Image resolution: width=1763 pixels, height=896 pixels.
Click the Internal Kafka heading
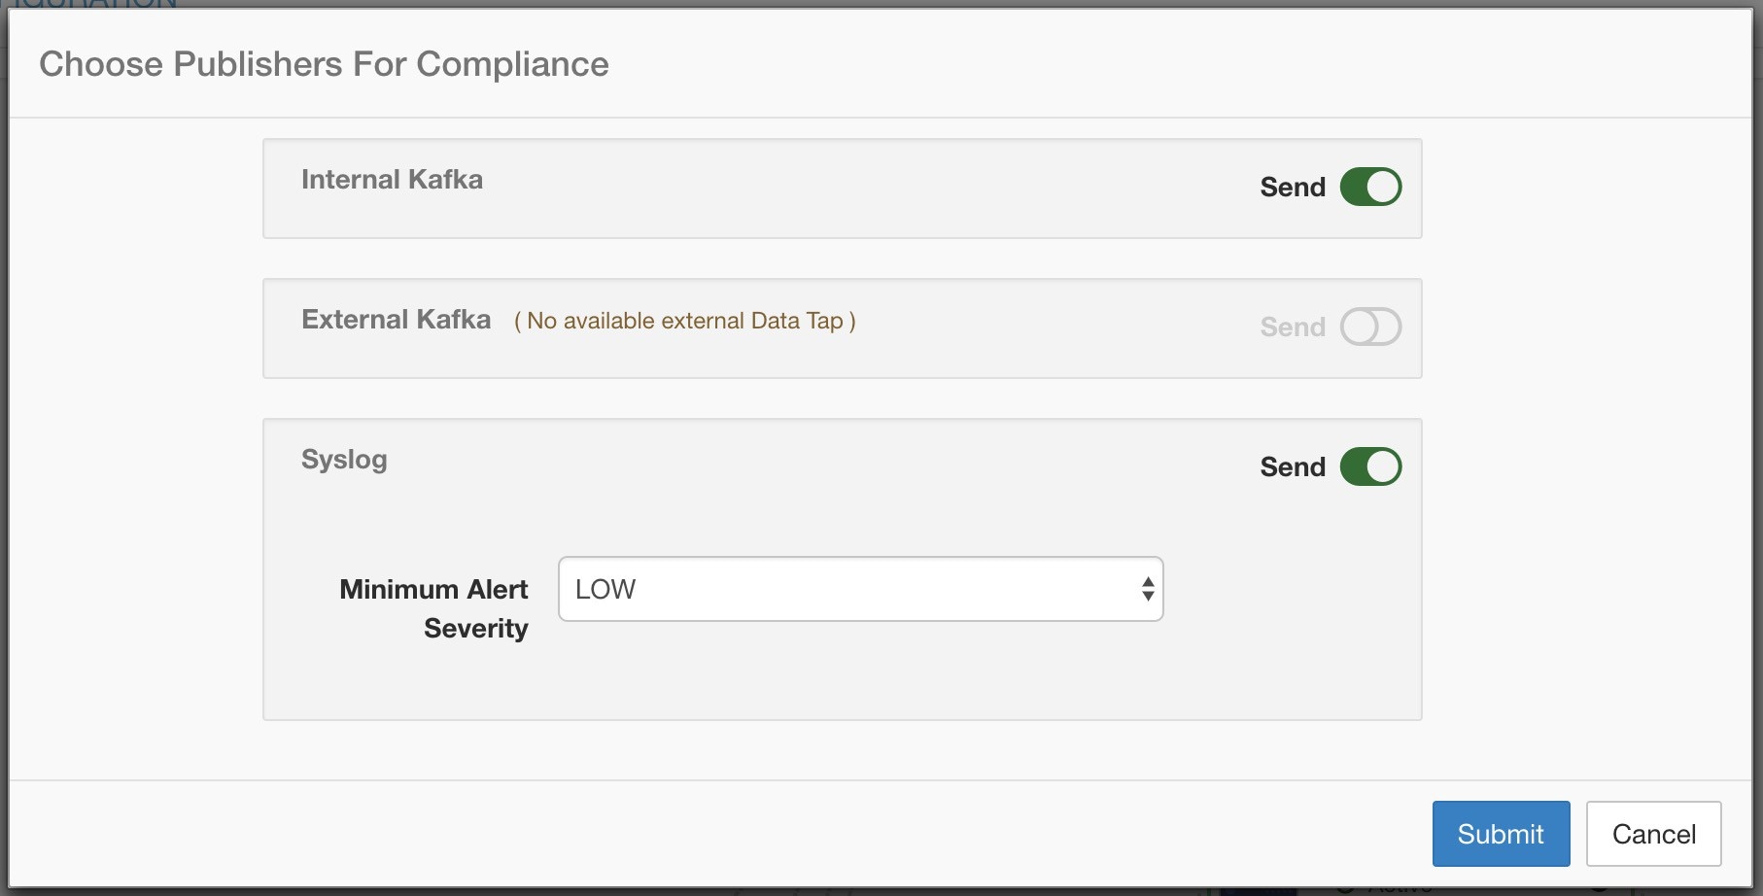click(x=392, y=180)
